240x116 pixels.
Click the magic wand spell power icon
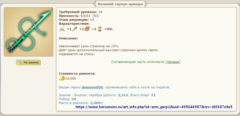coord(75,29)
